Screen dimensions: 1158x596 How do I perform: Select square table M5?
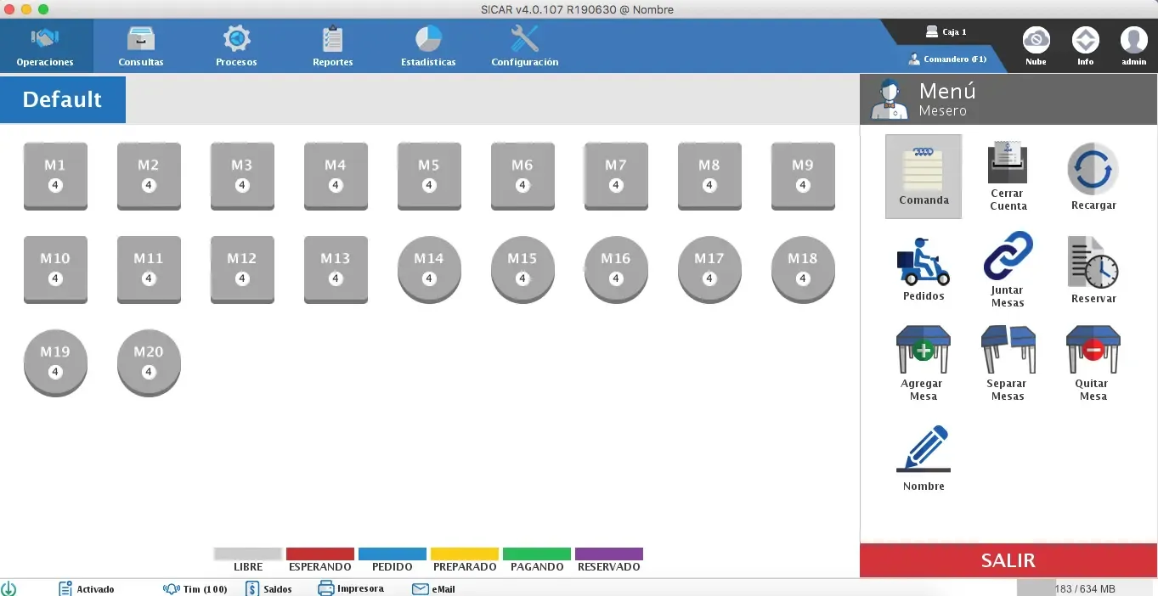coord(429,175)
